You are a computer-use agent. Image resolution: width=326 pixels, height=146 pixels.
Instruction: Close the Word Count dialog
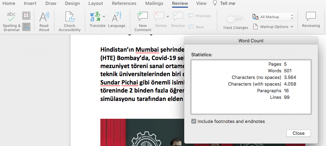pos(298,133)
